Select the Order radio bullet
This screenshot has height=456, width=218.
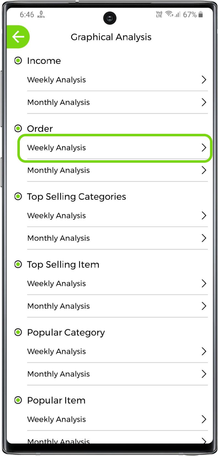click(18, 128)
